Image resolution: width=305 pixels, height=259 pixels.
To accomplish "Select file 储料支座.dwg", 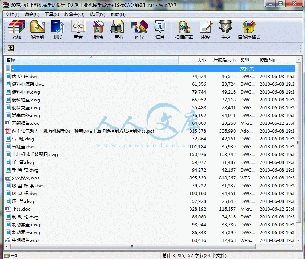I will coord(26,108).
